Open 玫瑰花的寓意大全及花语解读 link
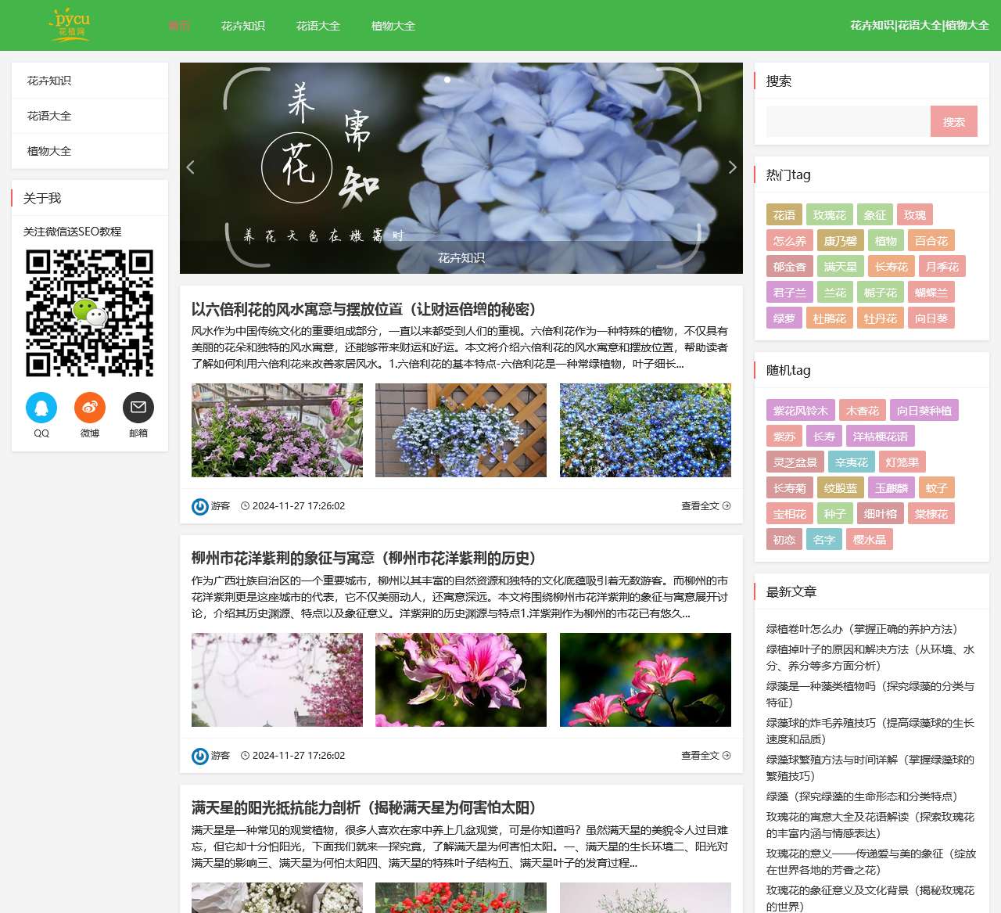 871,825
